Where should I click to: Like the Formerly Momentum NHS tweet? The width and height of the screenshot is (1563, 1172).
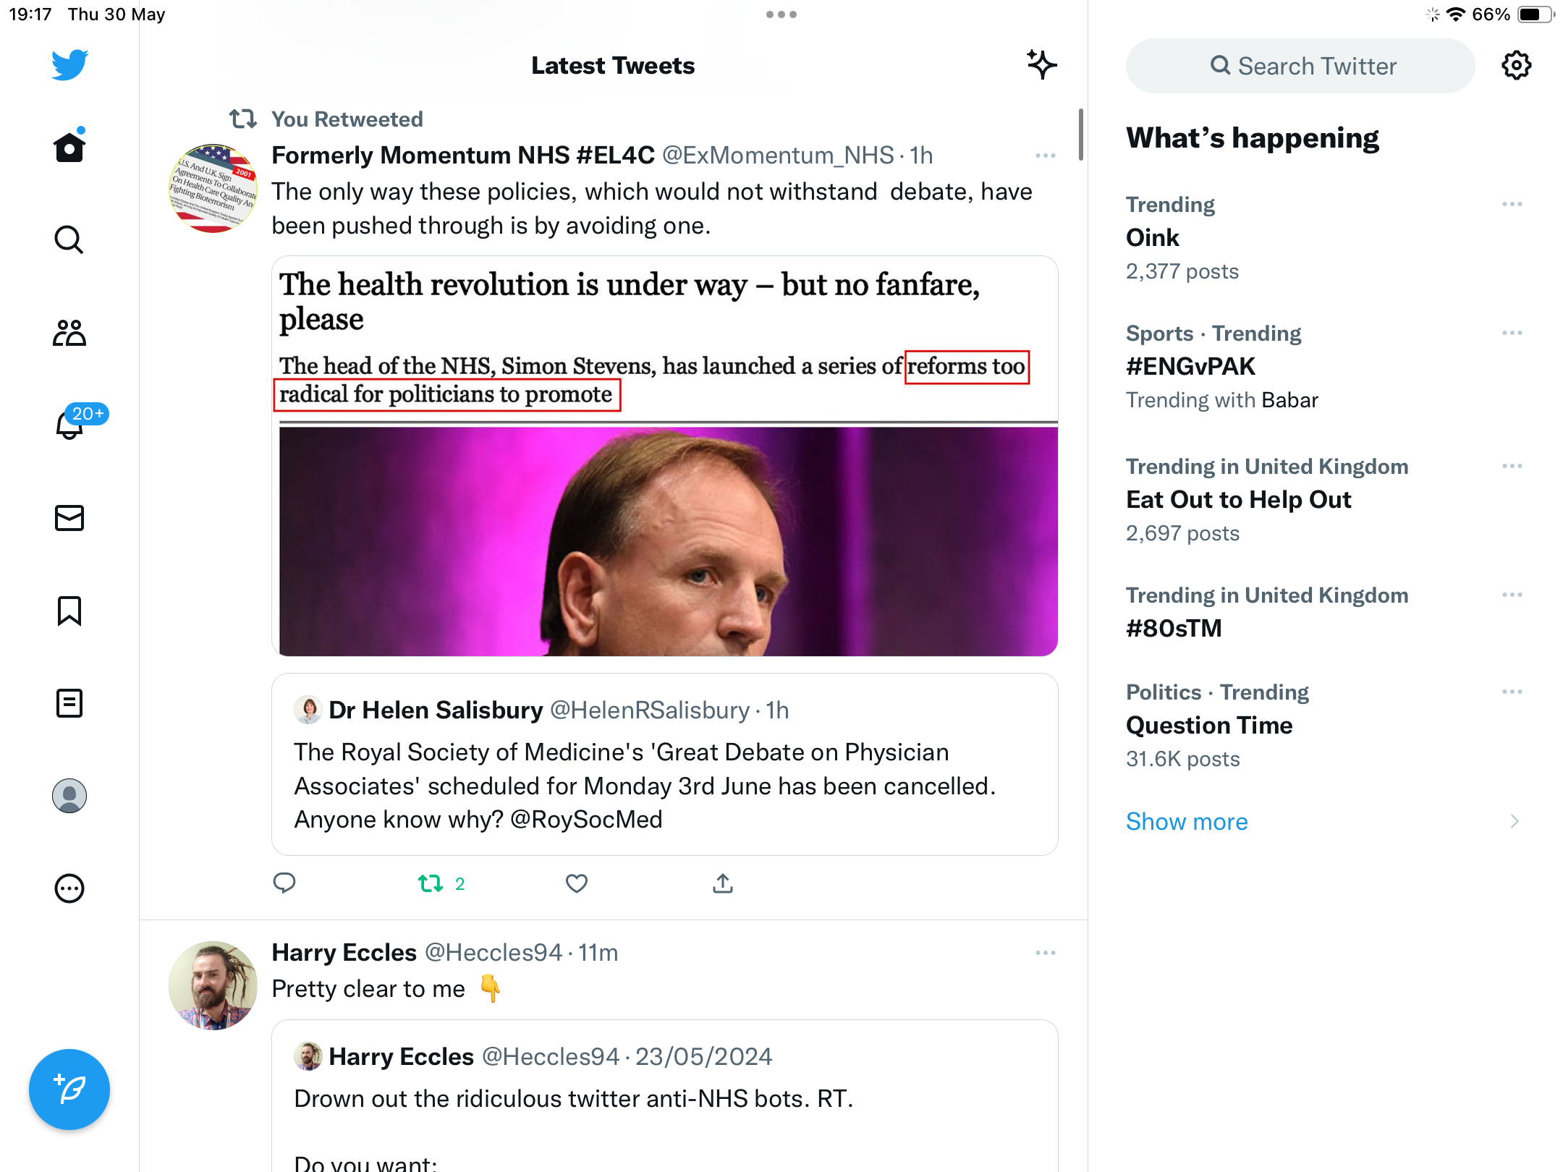tap(577, 883)
